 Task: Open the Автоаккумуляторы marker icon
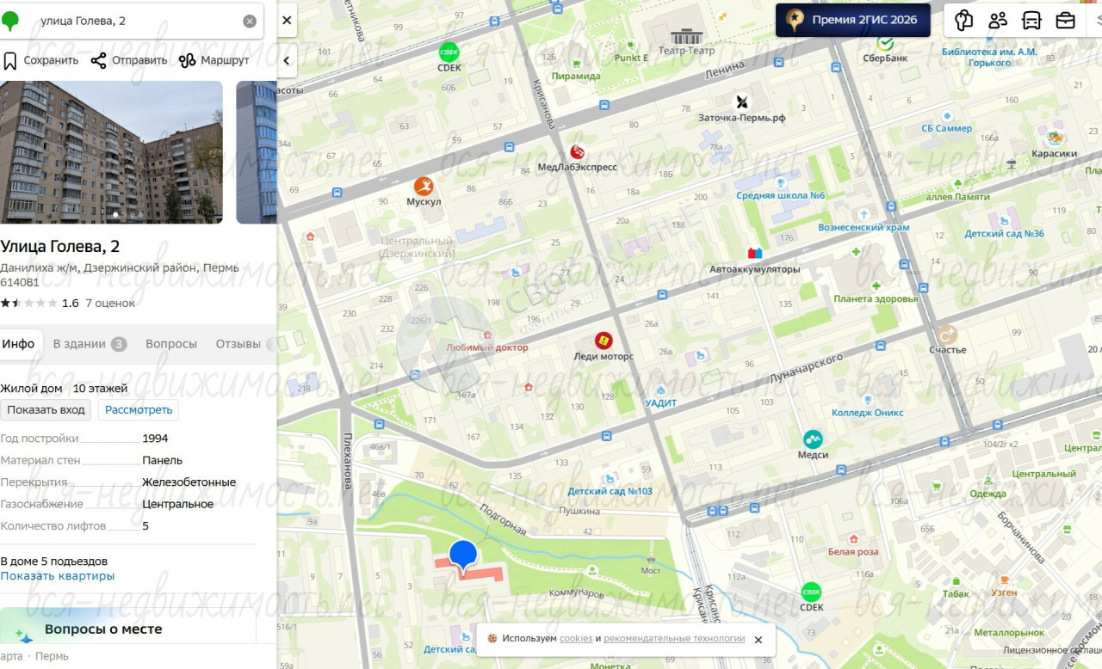(755, 254)
